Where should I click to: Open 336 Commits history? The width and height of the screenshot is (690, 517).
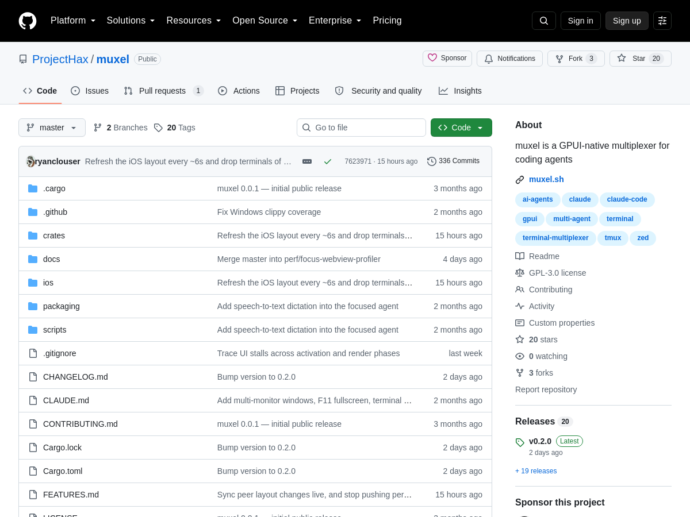pos(453,161)
